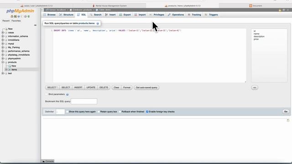
Task: Reload navigation panel with green refresh icon
Action: point(29,16)
